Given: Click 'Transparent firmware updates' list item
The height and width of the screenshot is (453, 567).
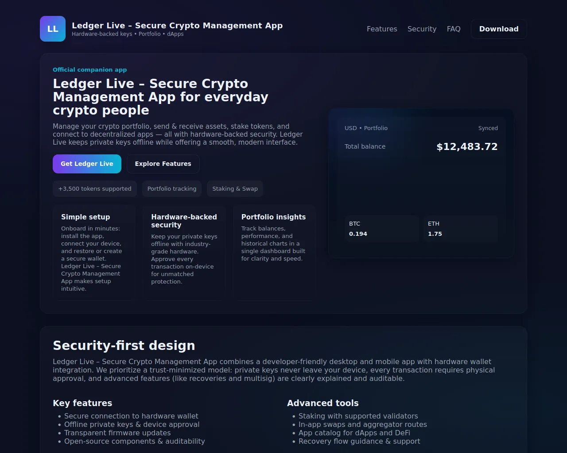Looking at the screenshot, I should [x=117, y=433].
